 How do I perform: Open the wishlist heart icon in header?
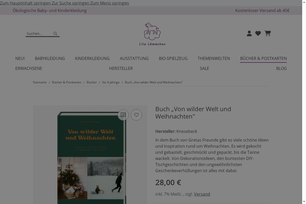(x=258, y=33)
